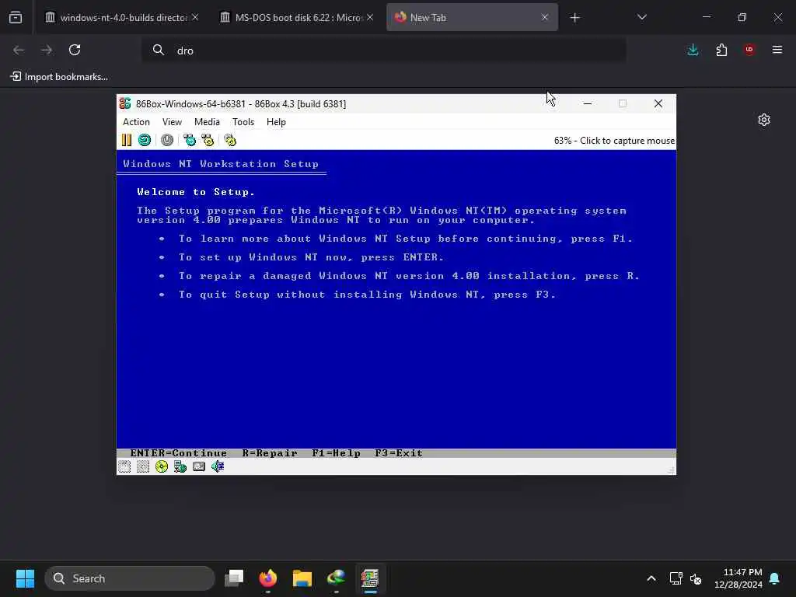Open the Windows Start menu
796x597 pixels.
click(25, 578)
